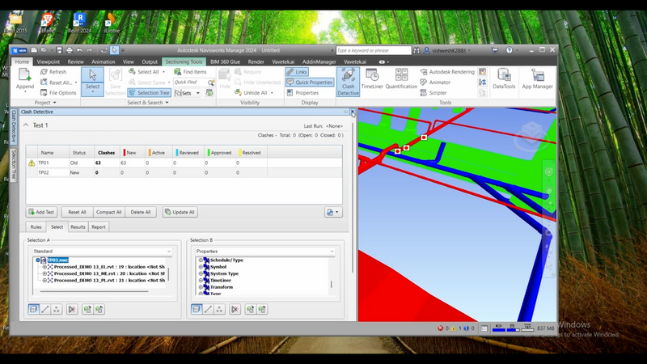Switch to the Results tab

[x=78, y=227]
